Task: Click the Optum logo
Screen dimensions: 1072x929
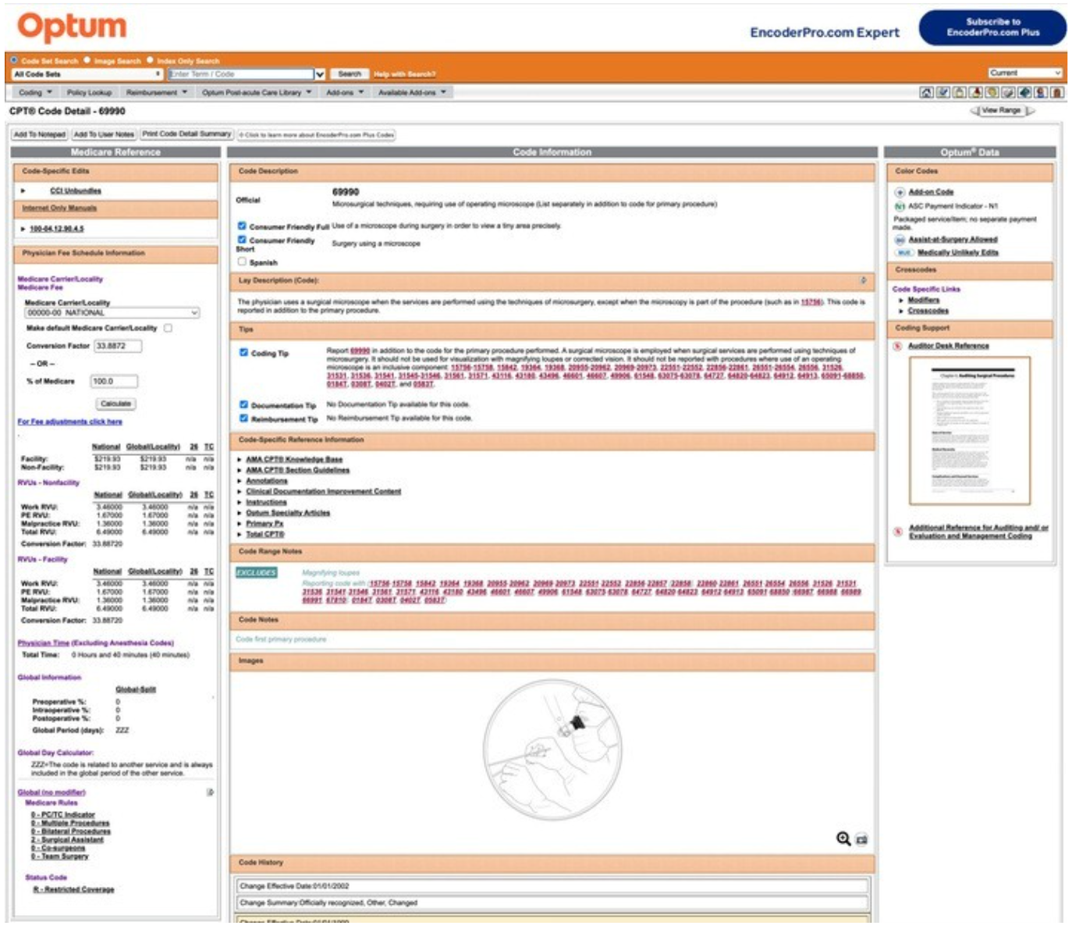Action: tap(72, 27)
